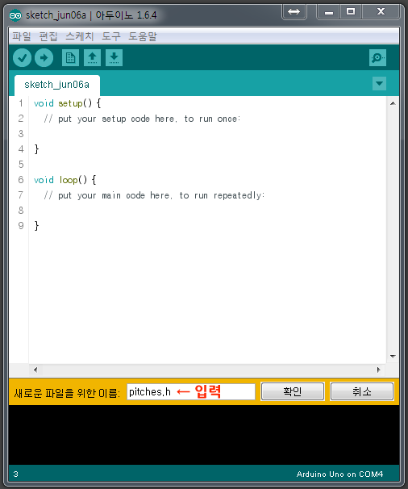The image size is (408, 489).
Task: Open the 편집 menu
Action: coord(48,36)
